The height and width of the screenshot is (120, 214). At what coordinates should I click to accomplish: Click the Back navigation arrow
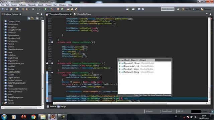coord(27,9)
